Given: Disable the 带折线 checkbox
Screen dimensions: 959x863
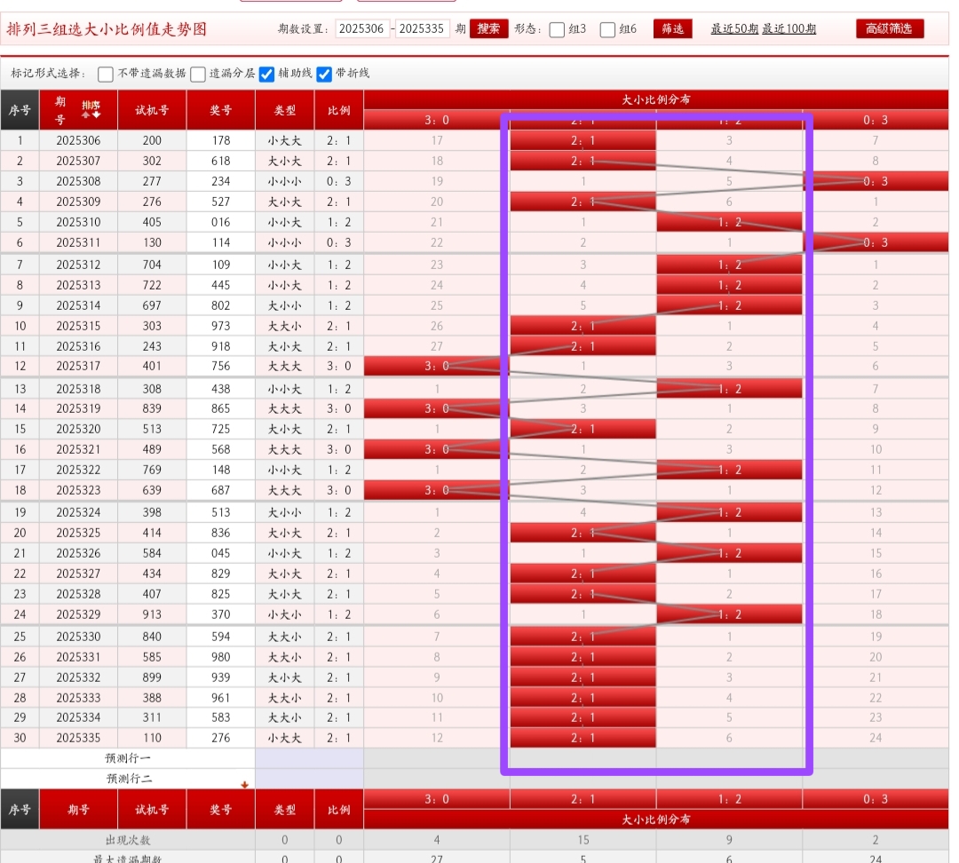Looking at the screenshot, I should click(x=324, y=74).
